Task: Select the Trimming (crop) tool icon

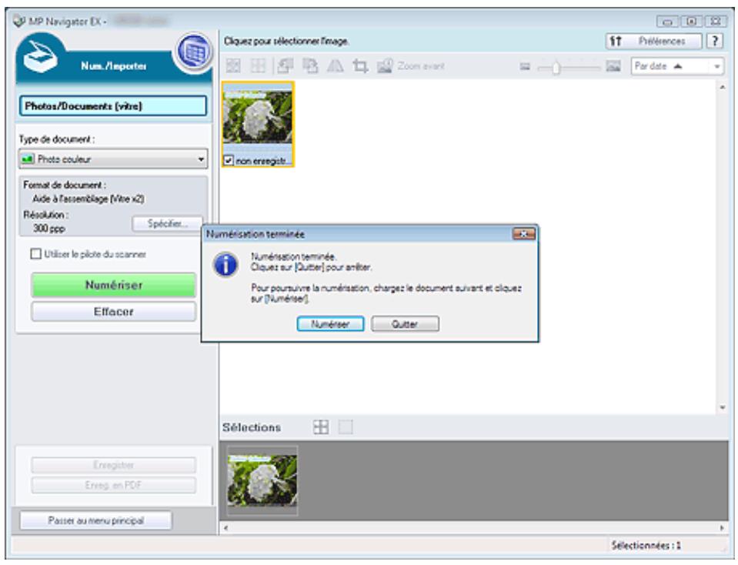Action: click(360, 66)
